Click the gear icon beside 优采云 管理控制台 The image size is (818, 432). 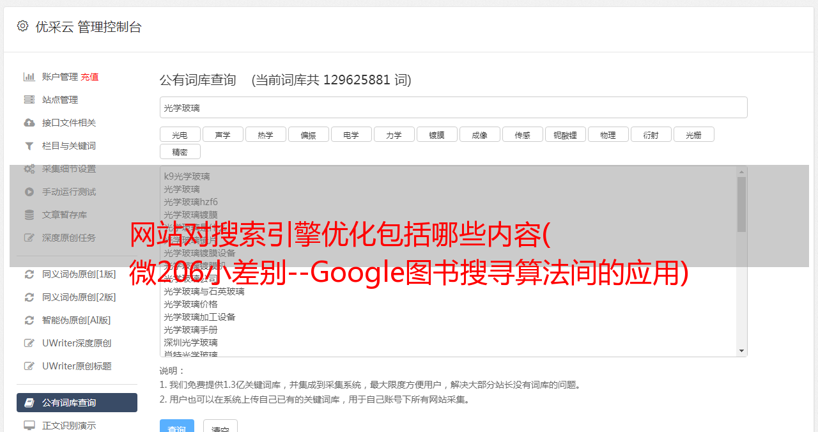[23, 26]
